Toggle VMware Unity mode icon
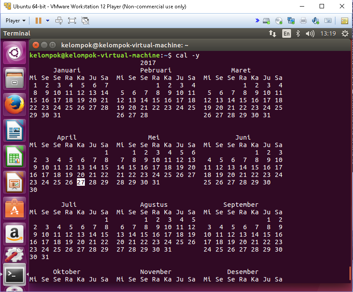353x292 pixels. [85, 21]
